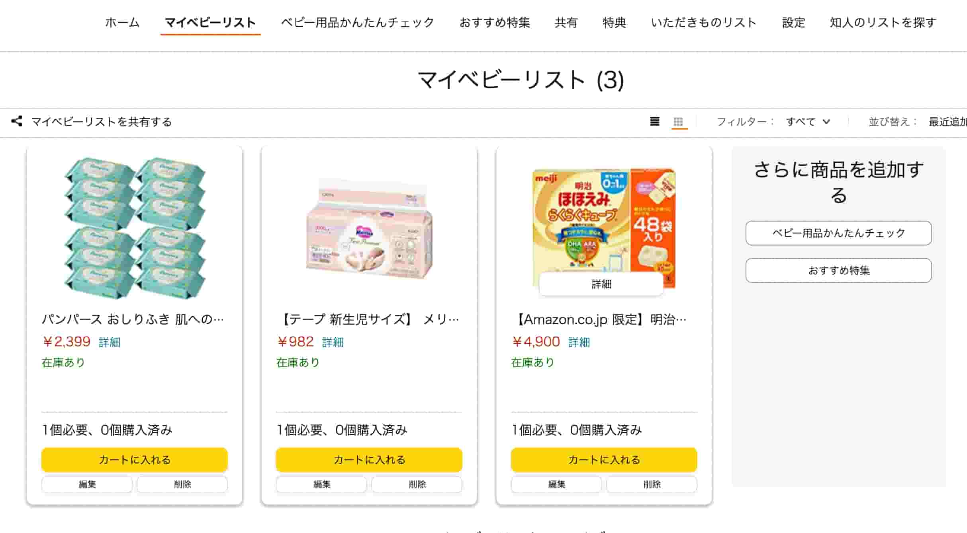Go to ベビー用品かんたんチェック tab
Image resolution: width=967 pixels, height=533 pixels.
pyautogui.click(x=358, y=23)
